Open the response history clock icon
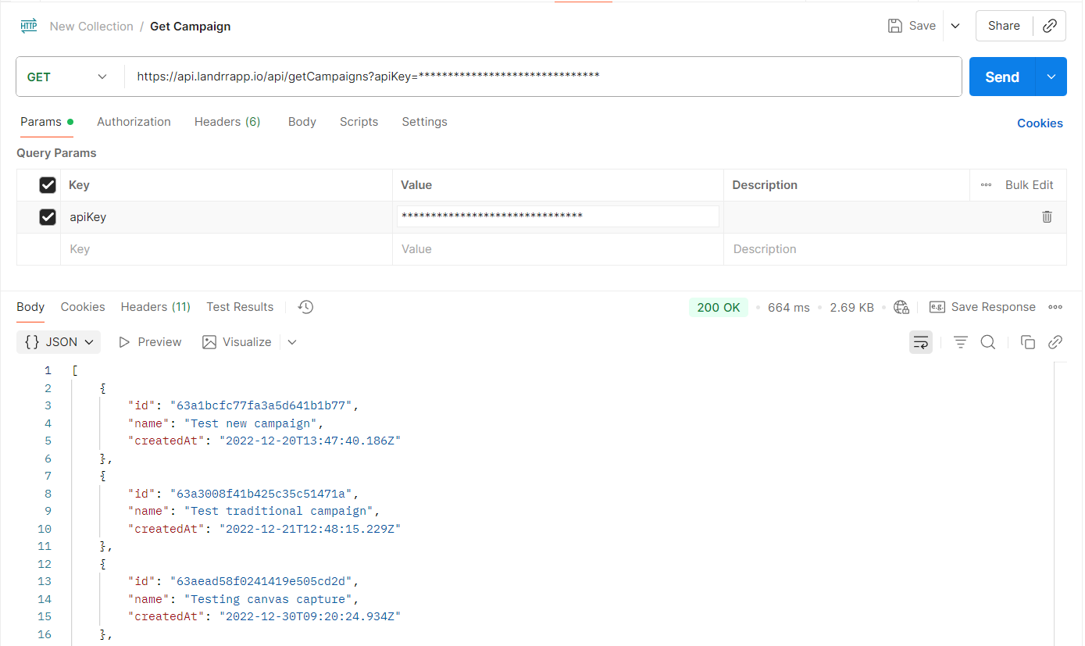1085x646 pixels. 305,307
